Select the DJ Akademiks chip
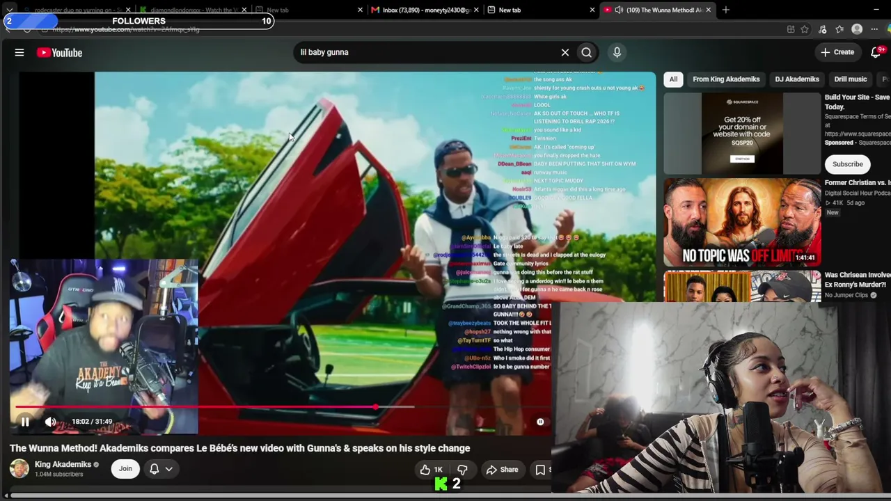Viewport: 891px width, 501px height. [797, 79]
